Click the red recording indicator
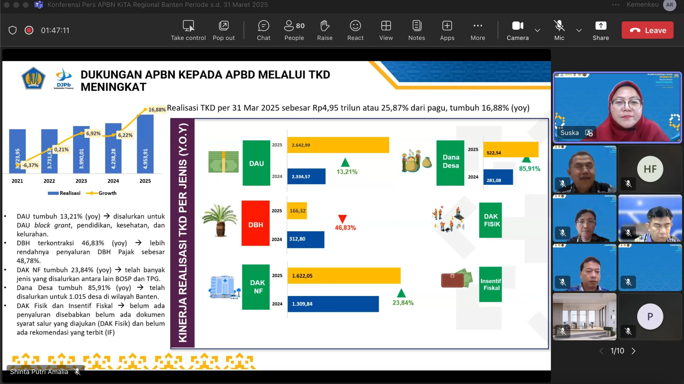684x384 pixels. pyautogui.click(x=29, y=30)
